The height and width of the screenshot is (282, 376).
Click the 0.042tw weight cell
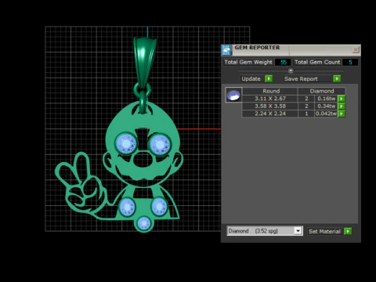tap(326, 114)
